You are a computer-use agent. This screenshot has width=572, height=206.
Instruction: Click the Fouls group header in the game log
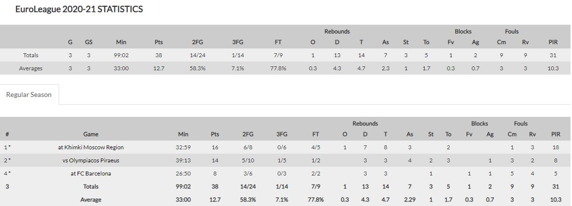(521, 124)
